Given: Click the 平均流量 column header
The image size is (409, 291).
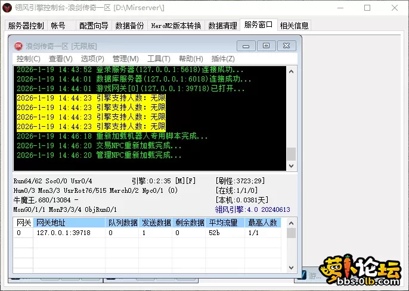Looking at the screenshot, I should tap(225, 223).
